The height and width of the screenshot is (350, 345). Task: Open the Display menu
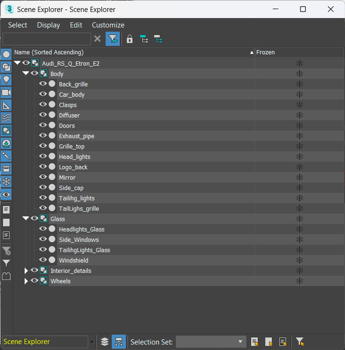[48, 25]
